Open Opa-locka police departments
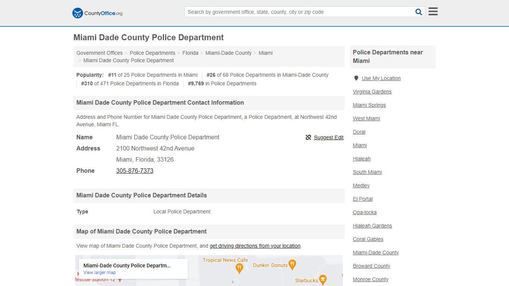The image size is (509, 286). coord(365,212)
